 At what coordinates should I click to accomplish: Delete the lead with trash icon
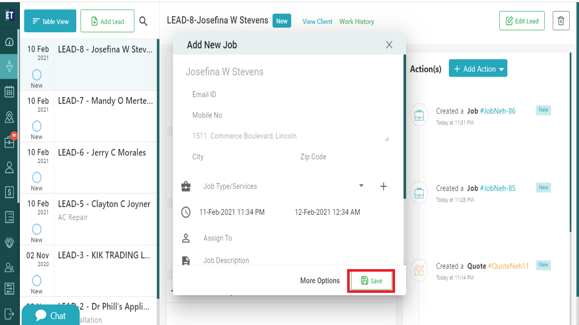pyautogui.click(x=561, y=21)
